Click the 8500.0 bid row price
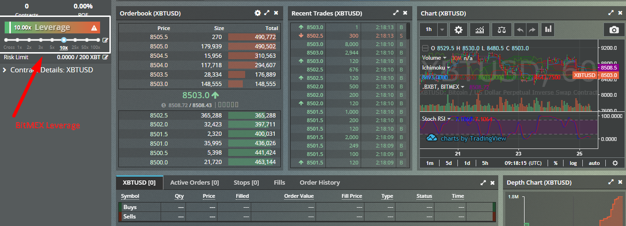This screenshot has width=626, height=226. (159, 162)
